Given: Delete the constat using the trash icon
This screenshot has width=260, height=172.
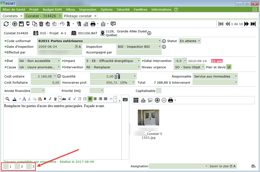Looking at the screenshot, I should [41, 24].
